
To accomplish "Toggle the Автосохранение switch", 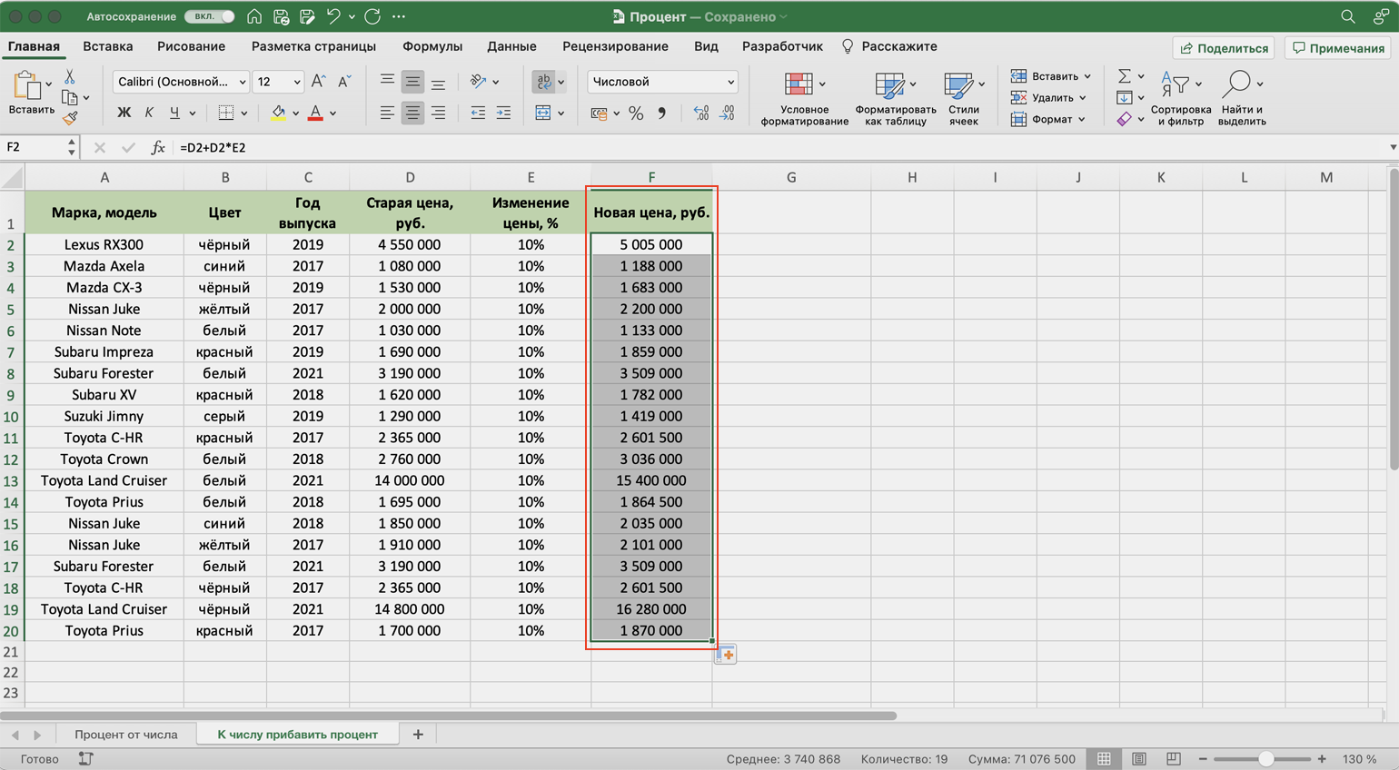I will coord(209,16).
